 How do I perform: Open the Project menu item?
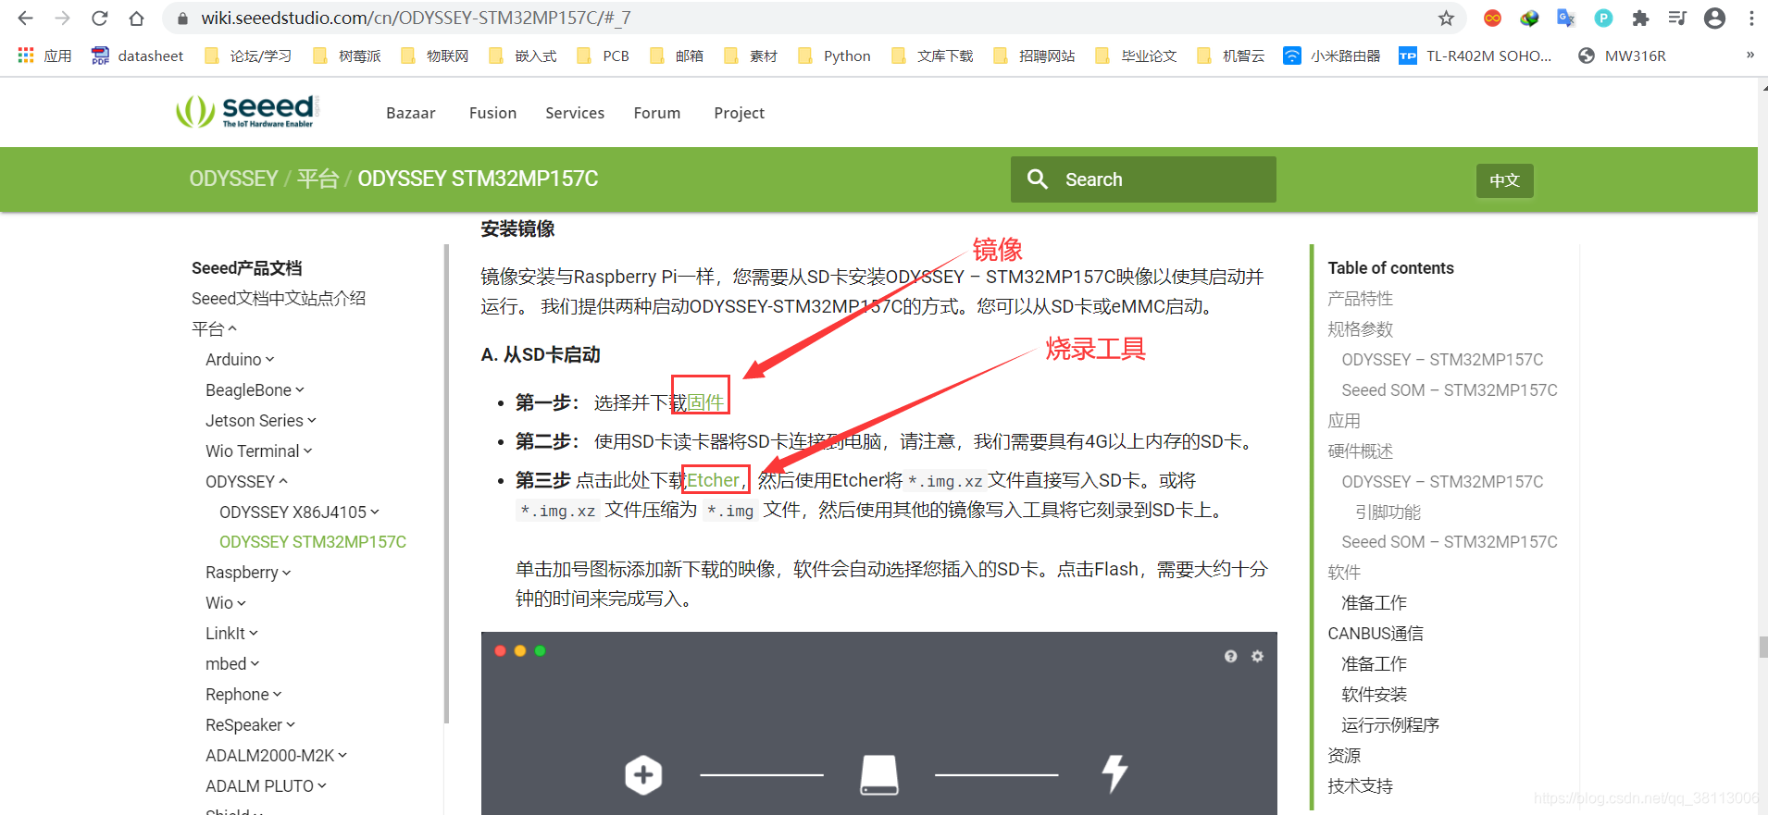pos(739,113)
